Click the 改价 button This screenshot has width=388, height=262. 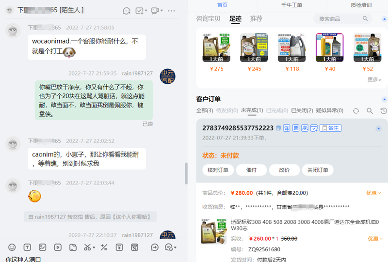[x=284, y=170]
